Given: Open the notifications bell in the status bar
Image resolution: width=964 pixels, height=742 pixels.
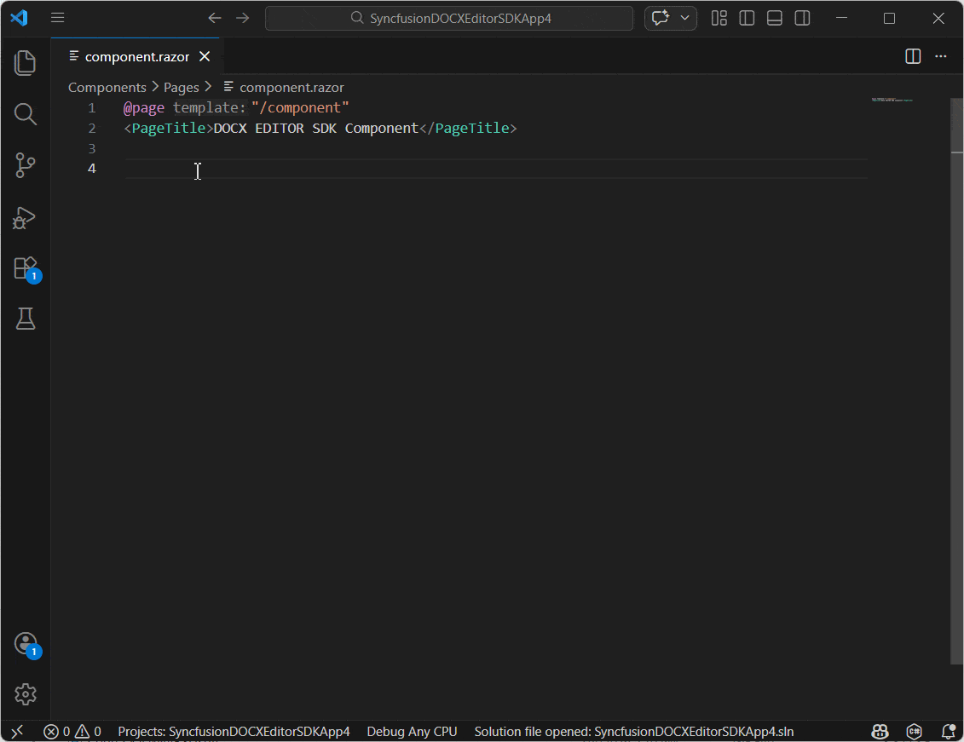Looking at the screenshot, I should tap(948, 731).
